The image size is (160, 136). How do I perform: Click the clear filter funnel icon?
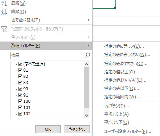click(4, 29)
